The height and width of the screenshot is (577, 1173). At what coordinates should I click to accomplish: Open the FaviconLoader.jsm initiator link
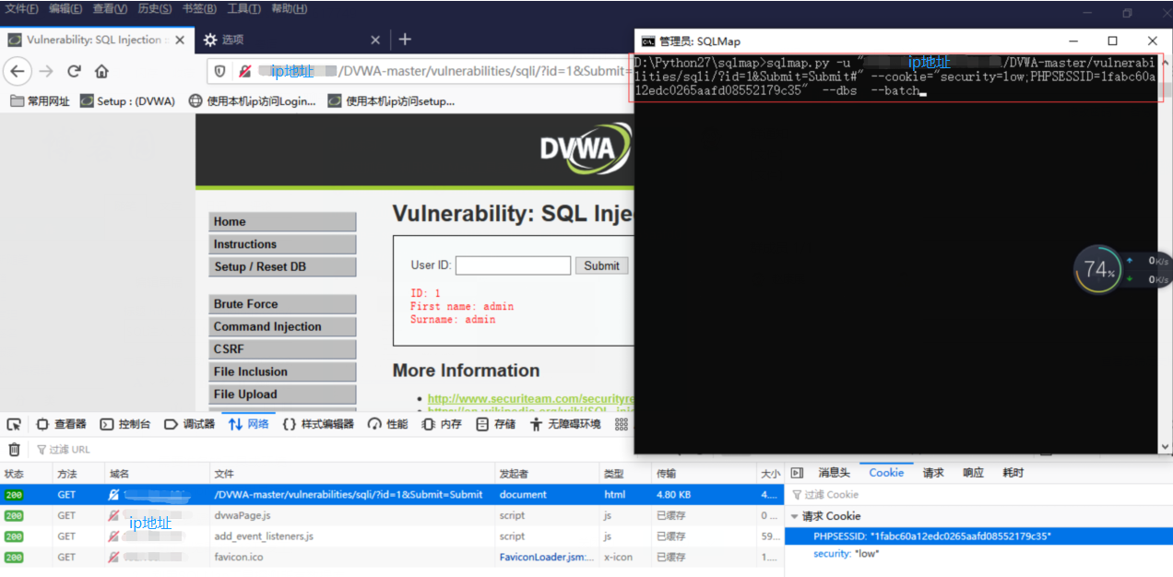pos(547,557)
